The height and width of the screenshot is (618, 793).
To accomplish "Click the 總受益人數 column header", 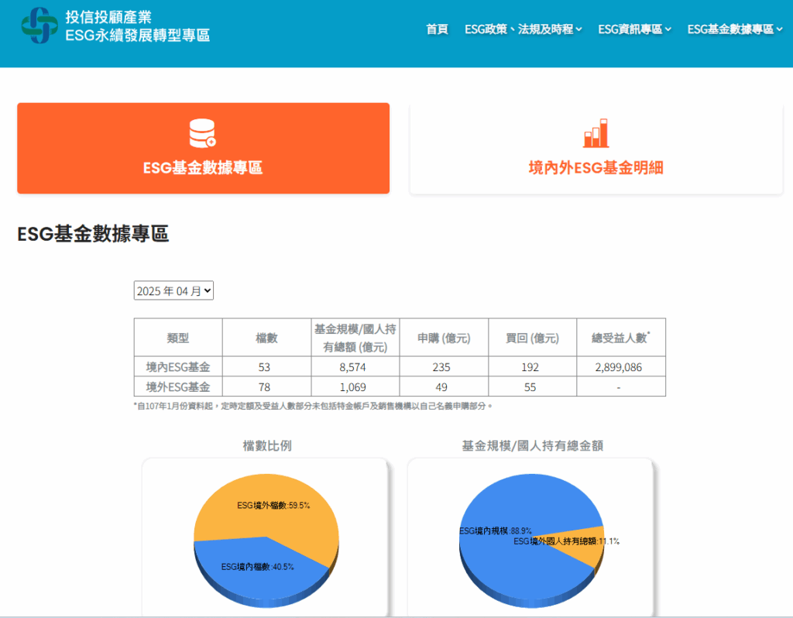I will click(620, 338).
